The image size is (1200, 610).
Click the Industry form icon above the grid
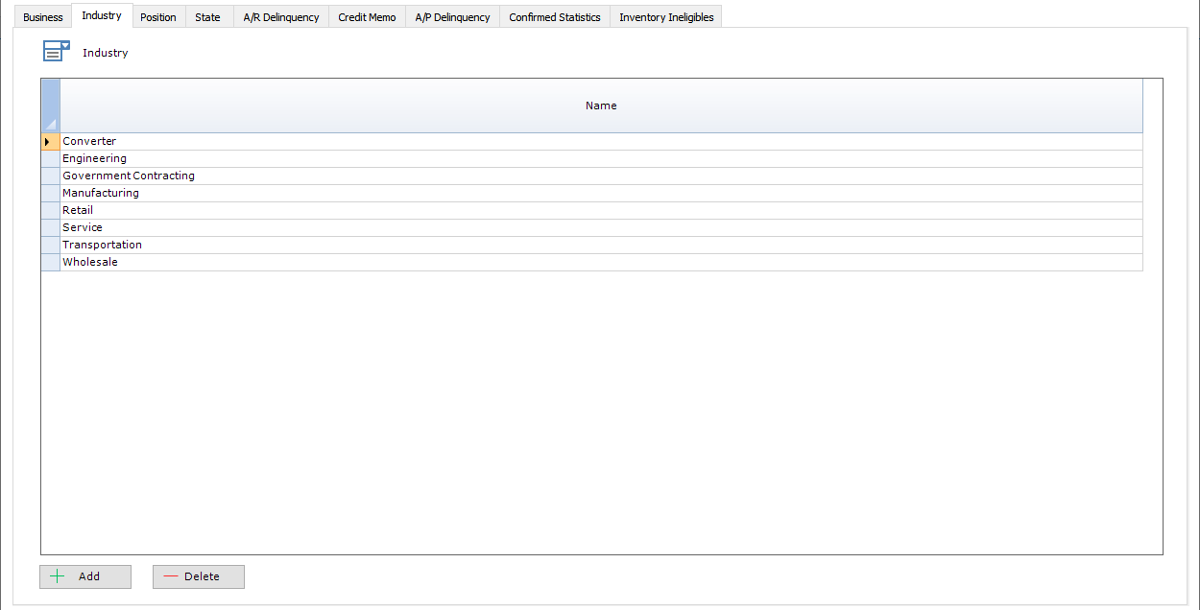pyautogui.click(x=56, y=50)
